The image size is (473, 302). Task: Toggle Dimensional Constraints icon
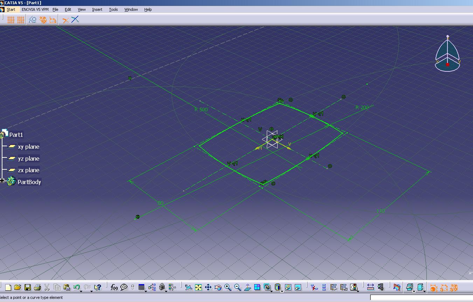tap(53, 20)
